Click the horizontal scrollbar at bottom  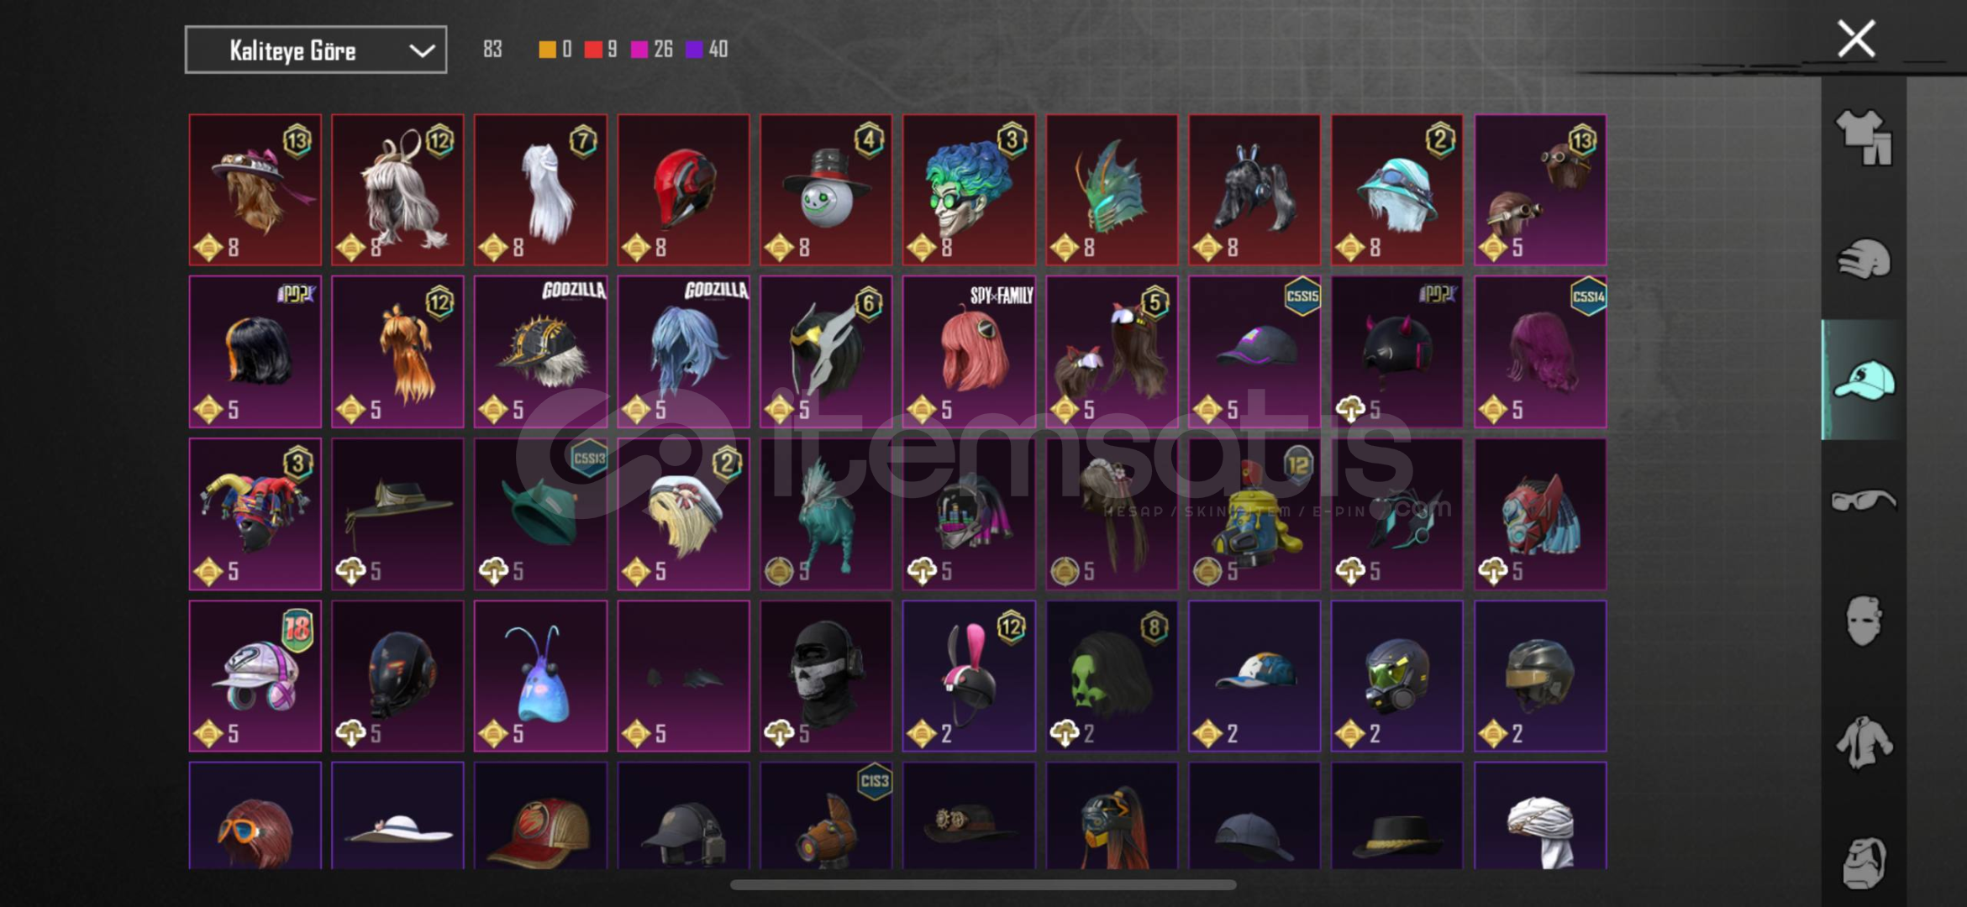click(x=983, y=884)
